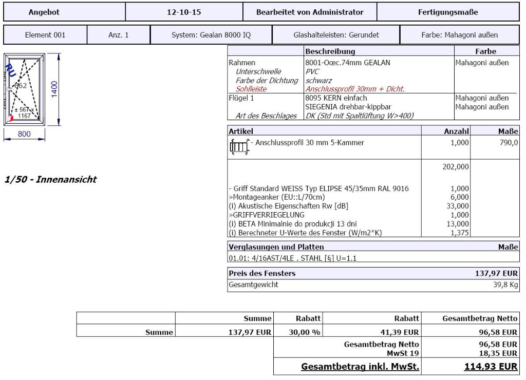The image size is (526, 380).
Task: Click the Verglasungen und Platten heading
Action: click(x=276, y=247)
